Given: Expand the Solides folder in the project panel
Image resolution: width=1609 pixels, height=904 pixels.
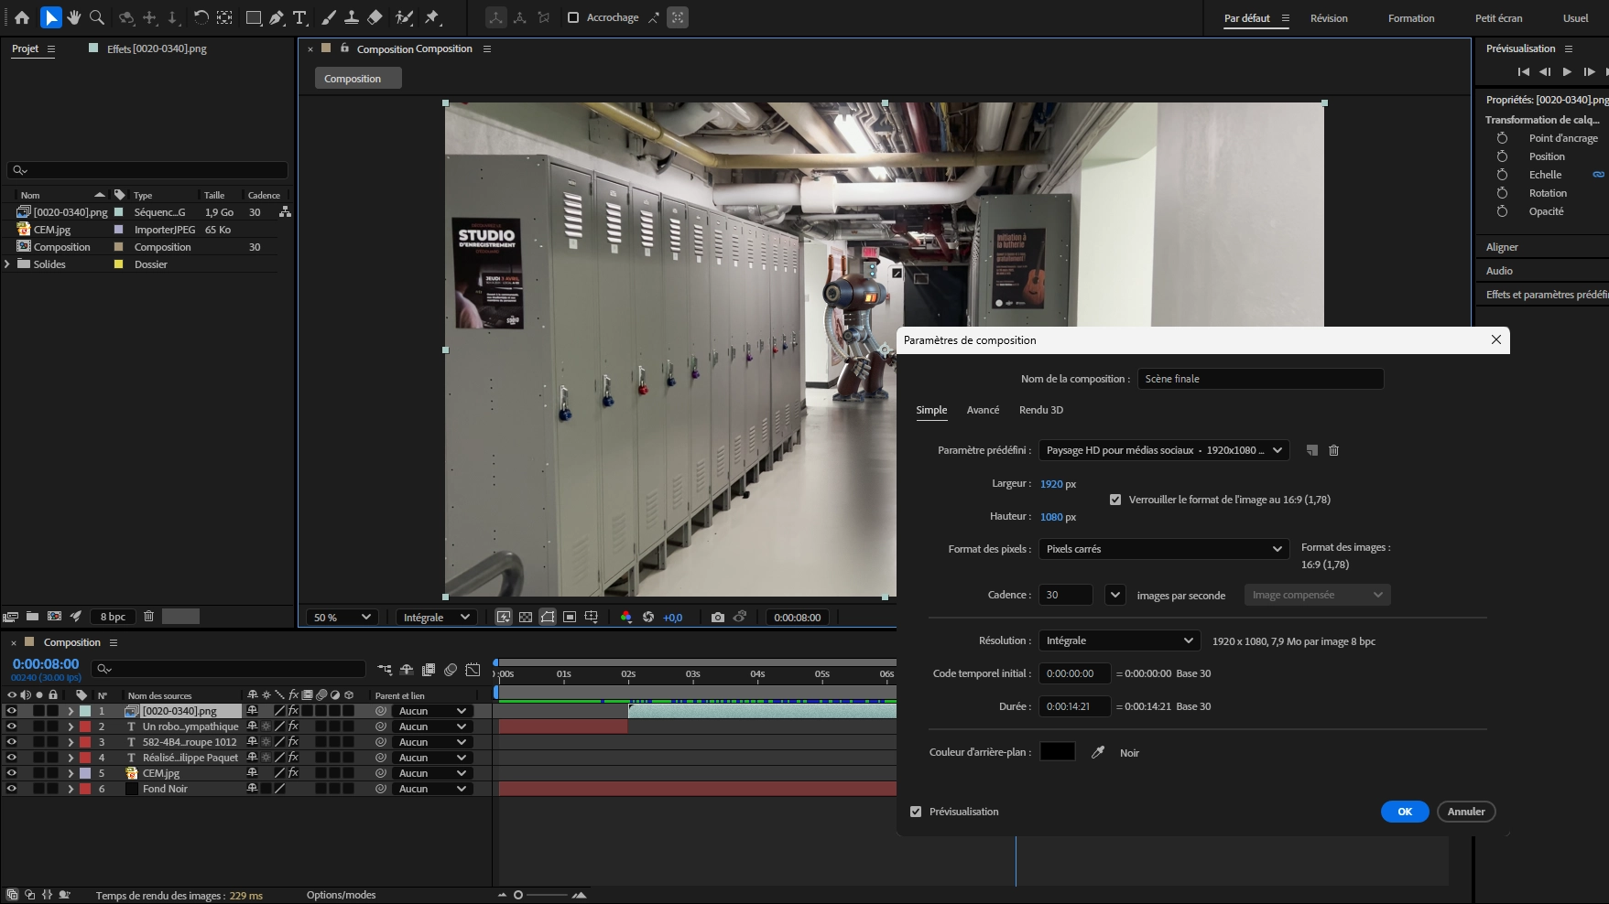Looking at the screenshot, I should tap(6, 264).
